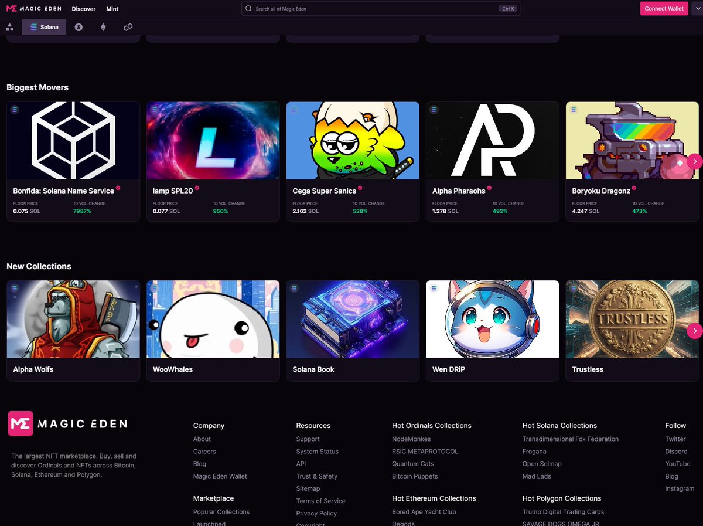Click the Solana badge on Bonfida card
703x526 pixels.
(x=15, y=110)
